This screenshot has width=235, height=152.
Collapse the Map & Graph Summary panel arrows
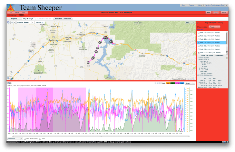[198, 23]
